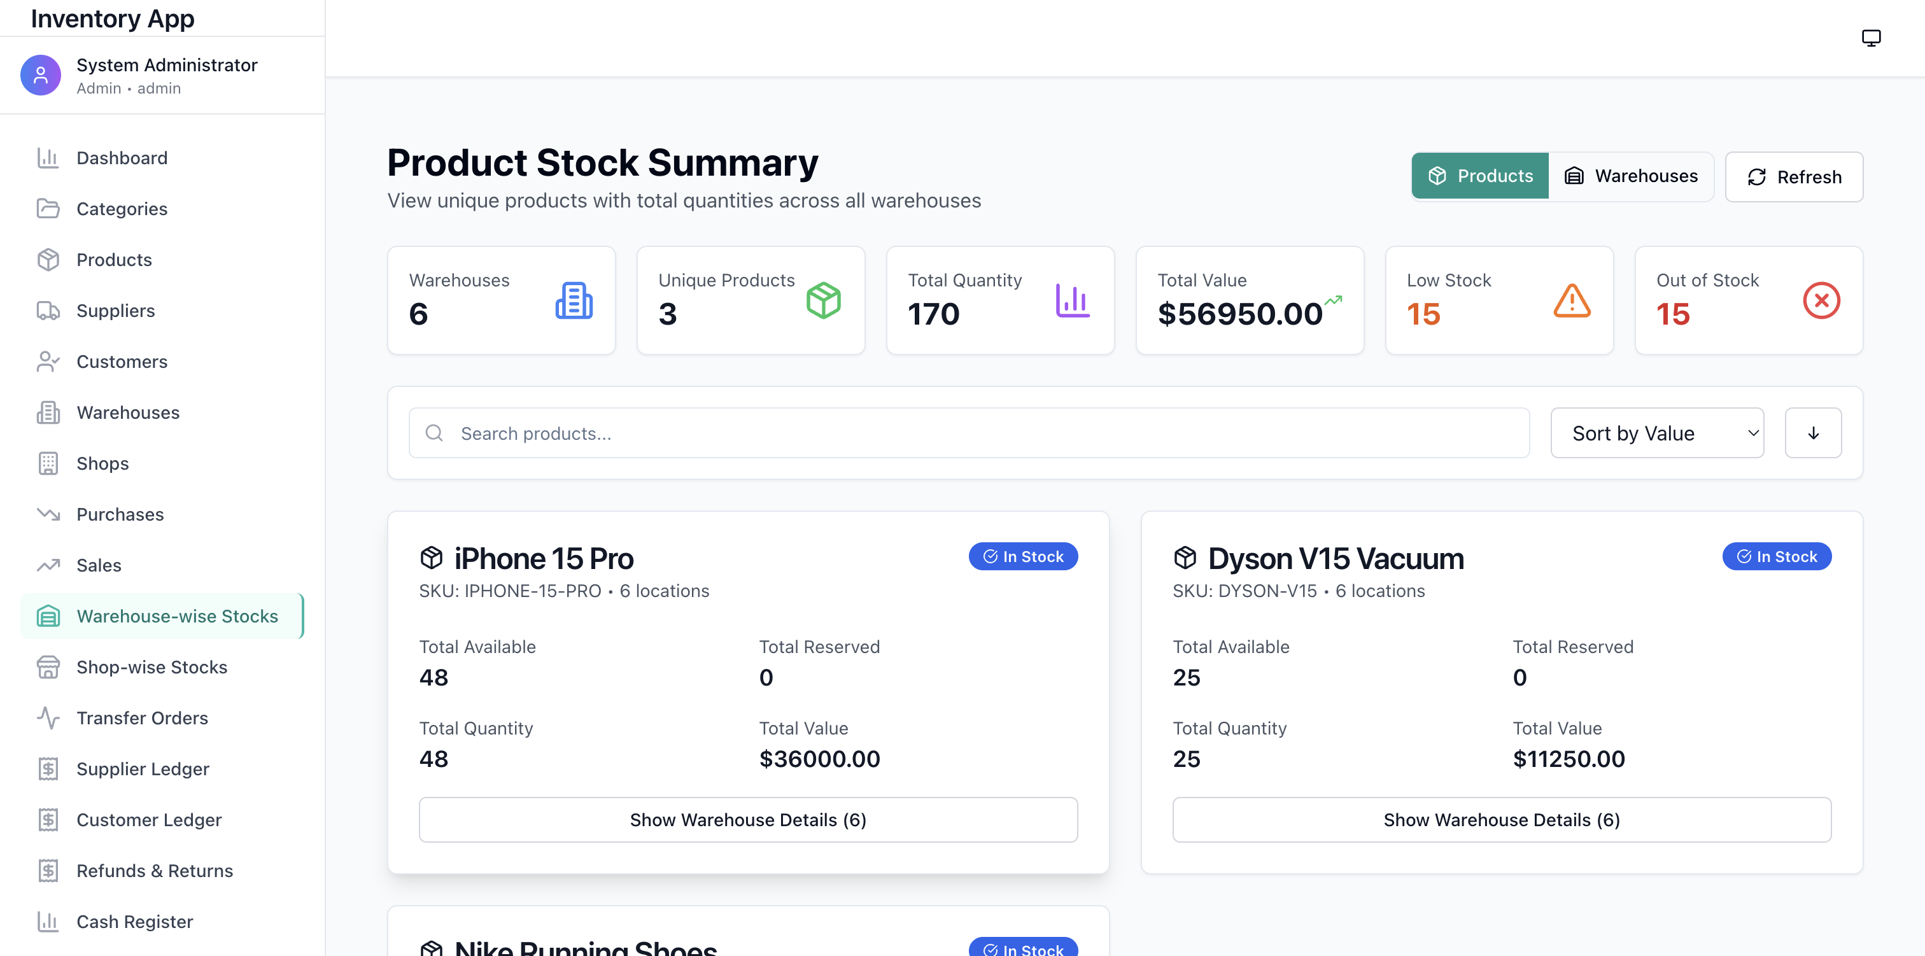Click the In Stock badge on Dyson V15 Vacuum
The height and width of the screenshot is (956, 1925).
pos(1776,556)
